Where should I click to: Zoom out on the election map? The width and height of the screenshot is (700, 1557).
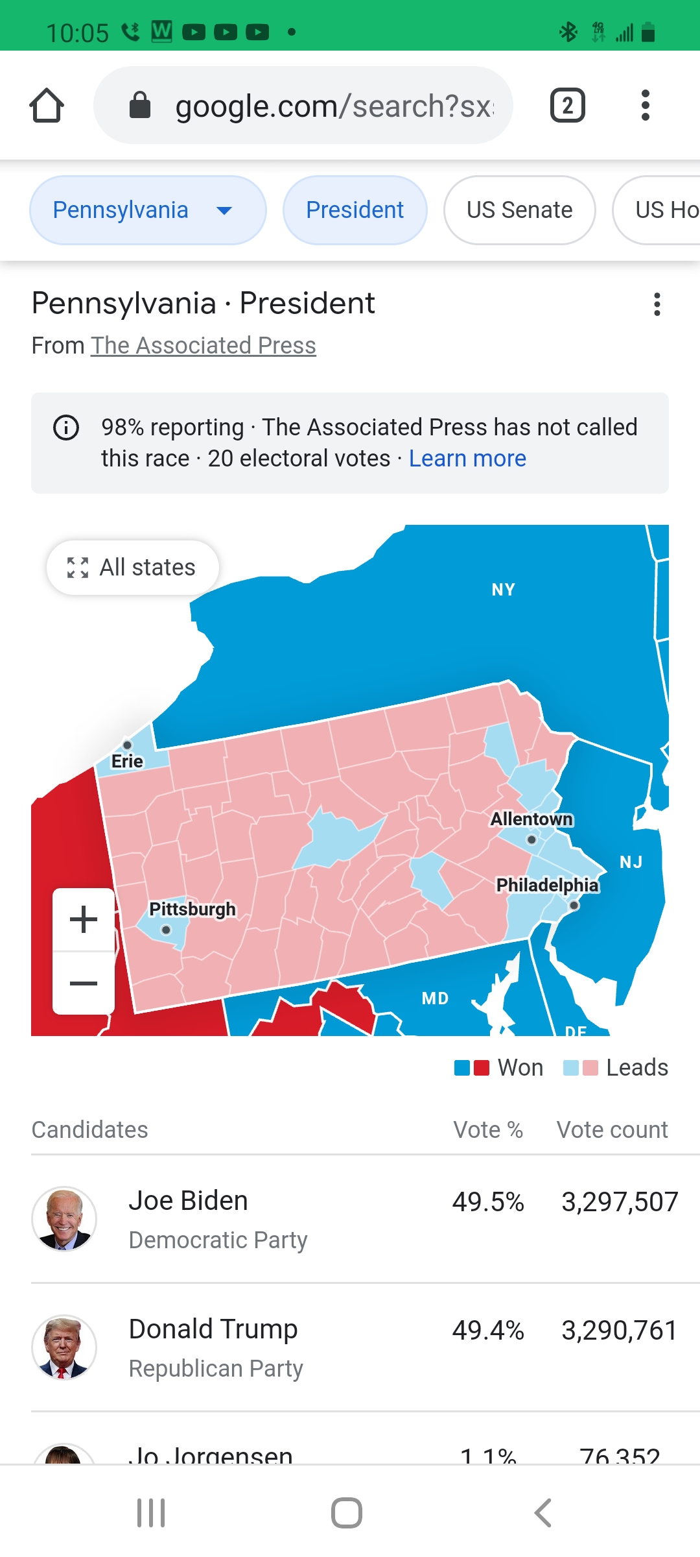point(84,984)
